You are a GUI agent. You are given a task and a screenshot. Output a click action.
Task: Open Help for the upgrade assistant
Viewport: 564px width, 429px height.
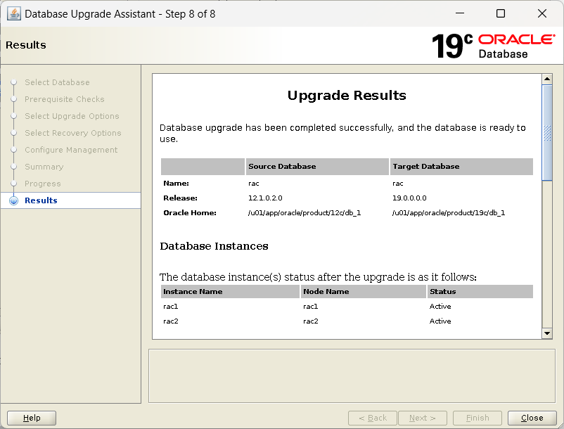pos(32,418)
